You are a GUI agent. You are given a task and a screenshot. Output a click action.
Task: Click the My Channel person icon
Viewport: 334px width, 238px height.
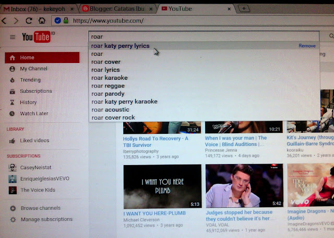tap(12, 69)
